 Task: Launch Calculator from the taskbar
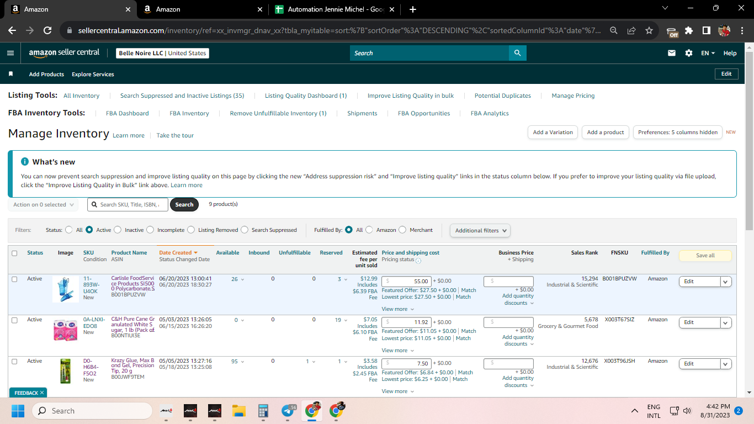pyautogui.click(x=263, y=411)
